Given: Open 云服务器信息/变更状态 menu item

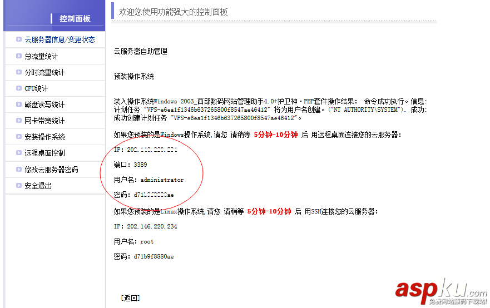Looking at the screenshot, I should 60,39.
